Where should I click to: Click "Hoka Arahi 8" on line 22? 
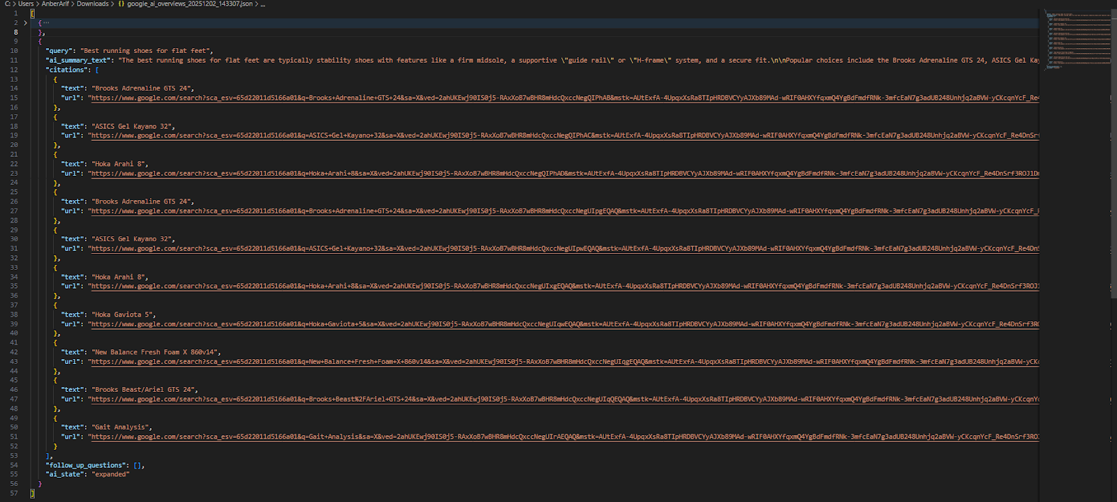coord(119,165)
